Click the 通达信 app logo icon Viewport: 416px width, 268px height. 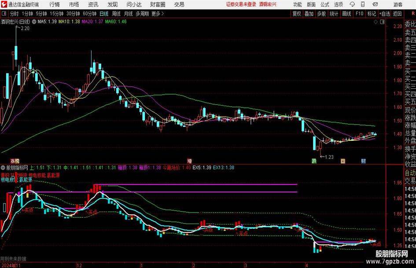(x=4, y=4)
